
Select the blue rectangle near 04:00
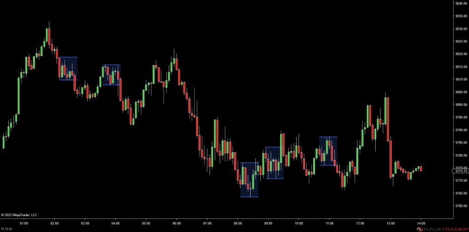(112, 75)
